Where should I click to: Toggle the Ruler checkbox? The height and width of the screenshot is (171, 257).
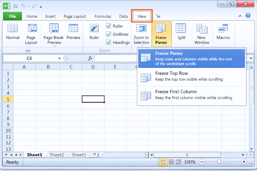pyautogui.click(x=109, y=26)
